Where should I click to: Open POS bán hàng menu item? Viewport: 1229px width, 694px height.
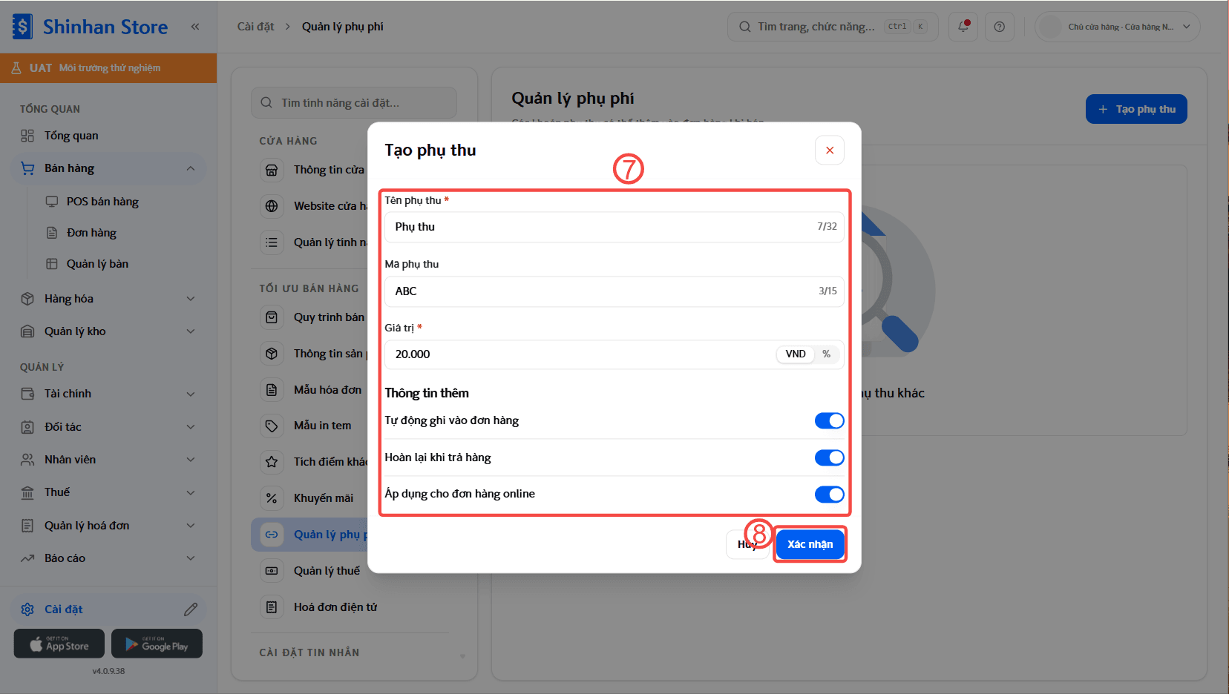(102, 202)
